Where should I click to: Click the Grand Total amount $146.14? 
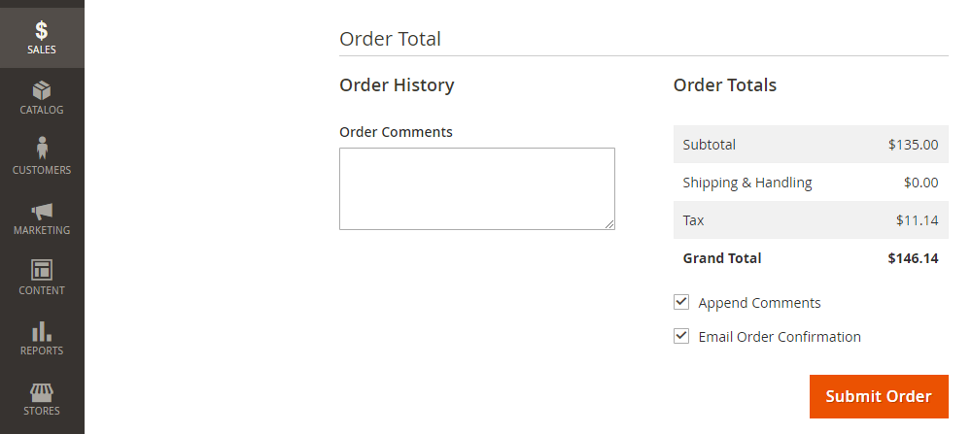tap(913, 258)
